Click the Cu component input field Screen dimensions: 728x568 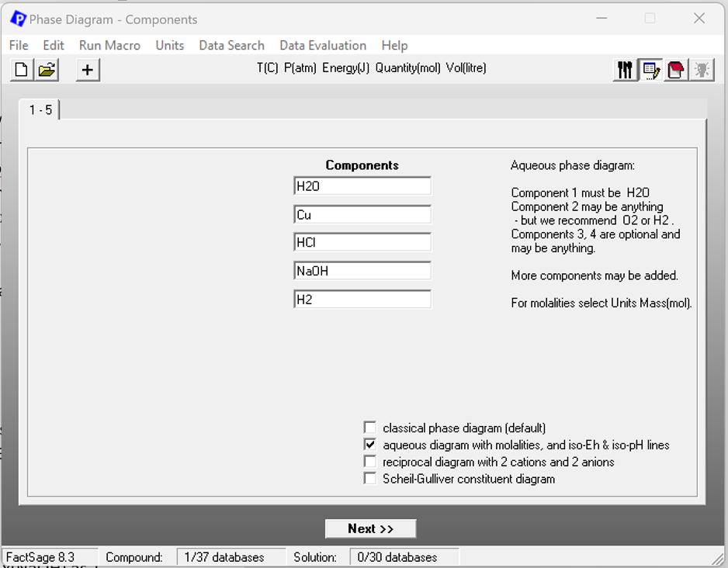tap(362, 215)
